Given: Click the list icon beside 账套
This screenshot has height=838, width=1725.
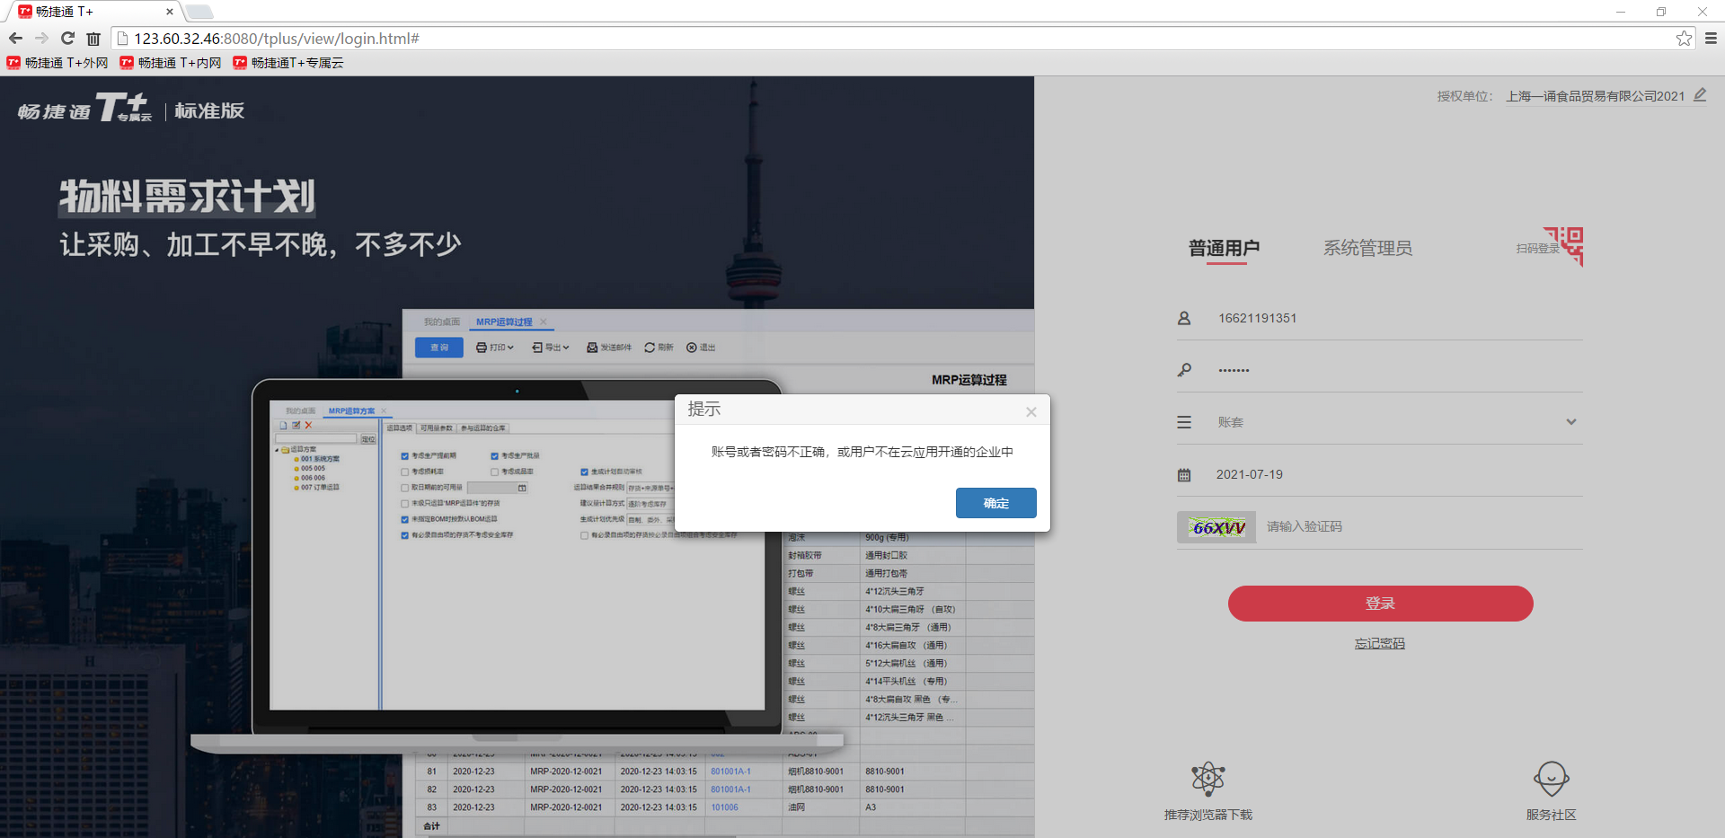Looking at the screenshot, I should point(1184,422).
